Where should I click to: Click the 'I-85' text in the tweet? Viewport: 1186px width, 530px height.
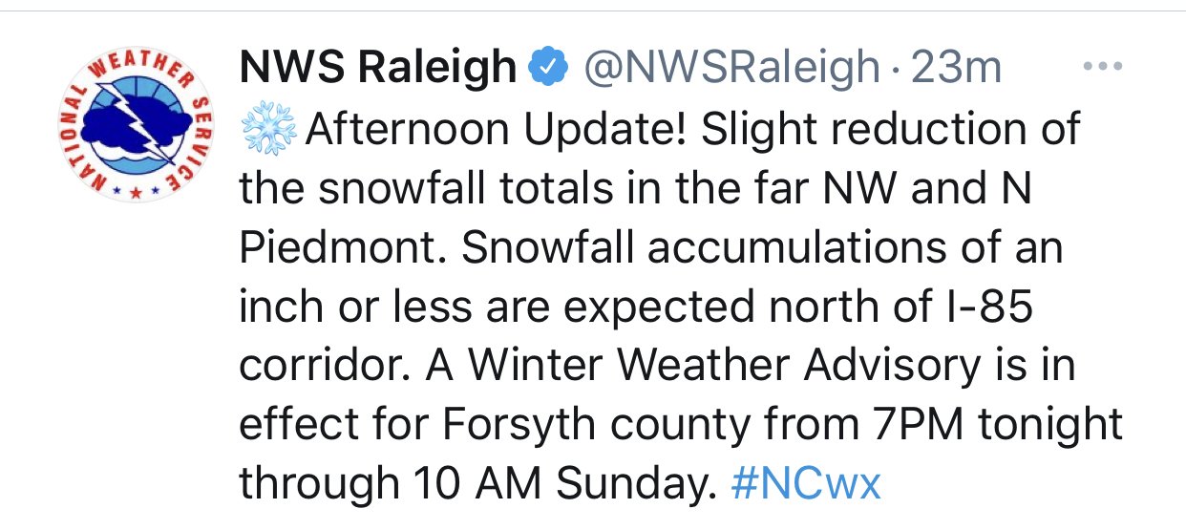pos(996,307)
